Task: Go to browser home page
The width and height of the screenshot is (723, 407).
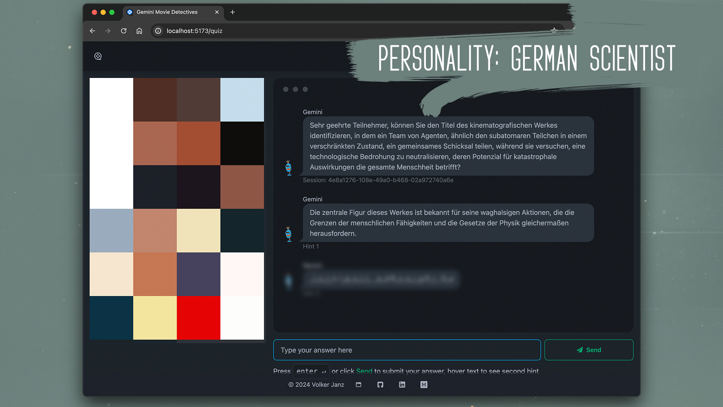Action: [139, 31]
